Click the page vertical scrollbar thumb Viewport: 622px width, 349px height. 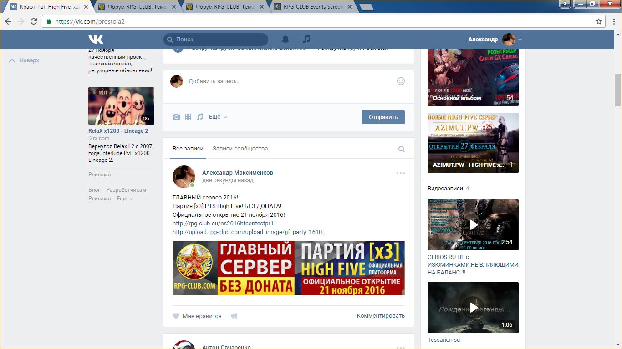pyautogui.click(x=618, y=90)
